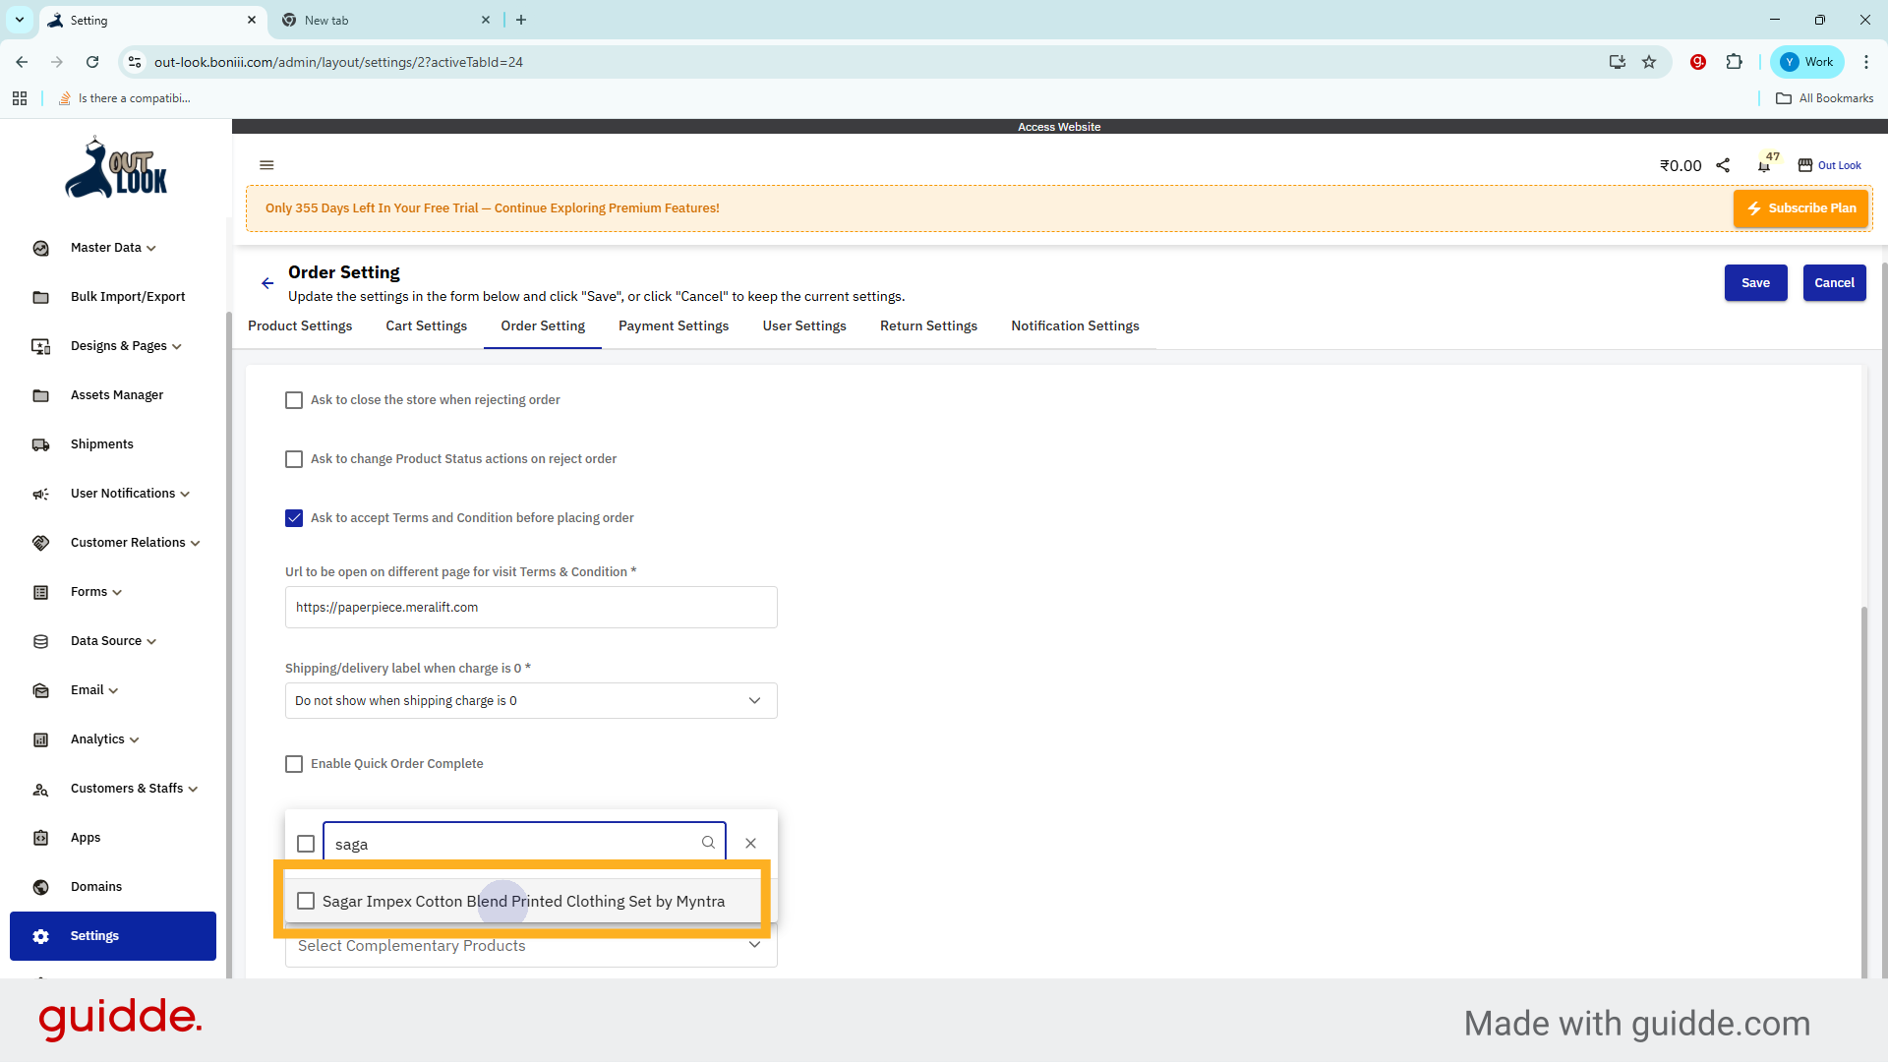The image size is (1888, 1062).
Task: Switch to User Settings tab
Action: [804, 325]
